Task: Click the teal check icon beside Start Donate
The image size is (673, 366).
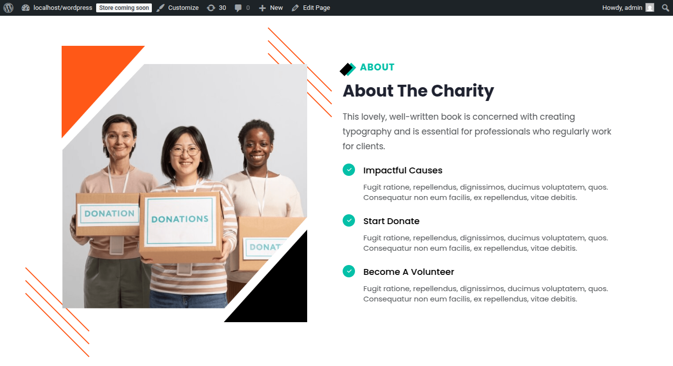Action: (x=349, y=221)
